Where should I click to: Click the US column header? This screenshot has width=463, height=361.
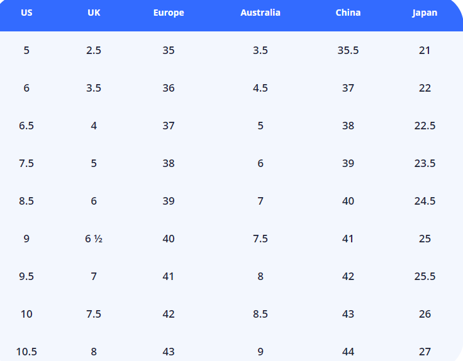[26, 13]
